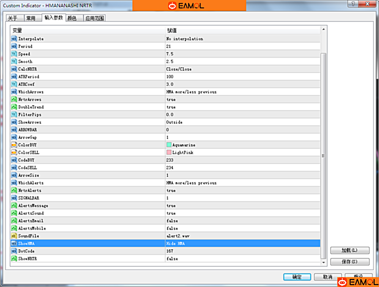
Task: Click the NrtrArrows boolean icon
Action: coord(14,99)
